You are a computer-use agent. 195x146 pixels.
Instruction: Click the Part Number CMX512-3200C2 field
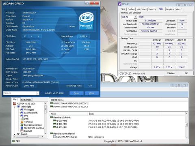(x=151, y=31)
